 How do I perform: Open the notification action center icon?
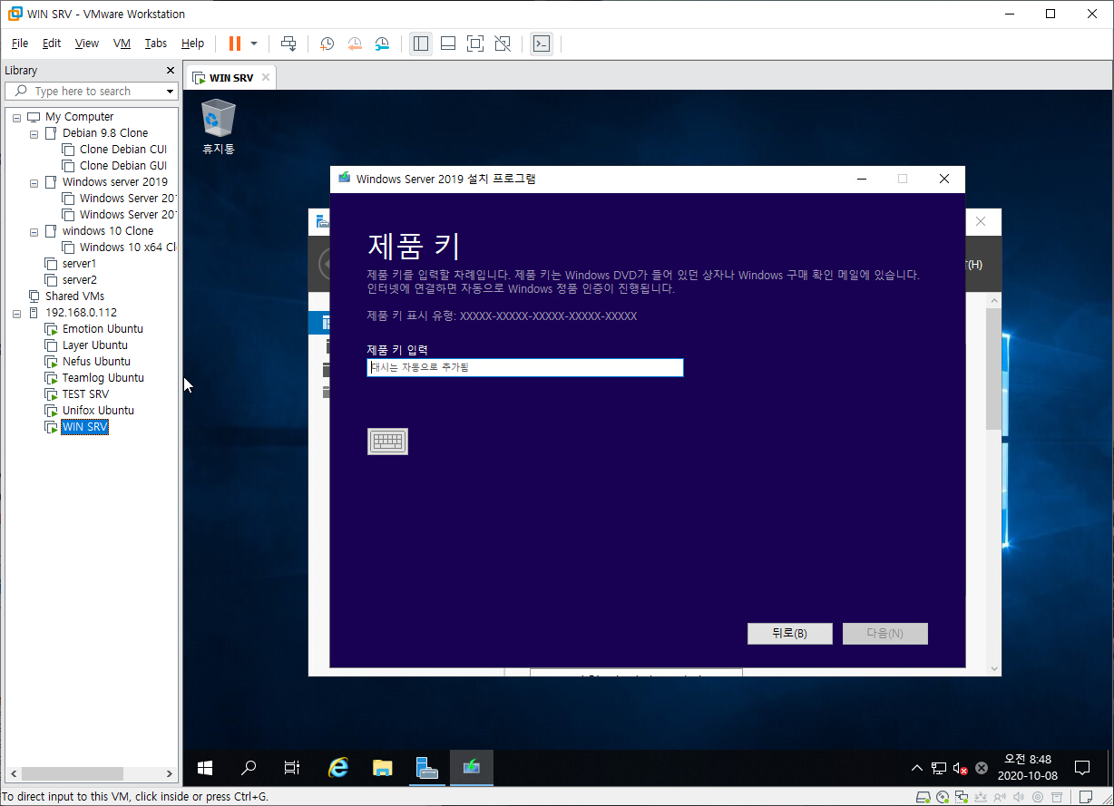(1081, 768)
